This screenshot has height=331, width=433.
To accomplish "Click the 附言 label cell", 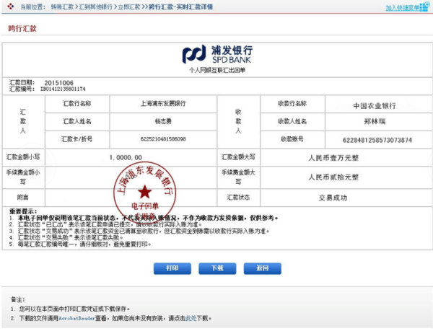I will coord(23,198).
